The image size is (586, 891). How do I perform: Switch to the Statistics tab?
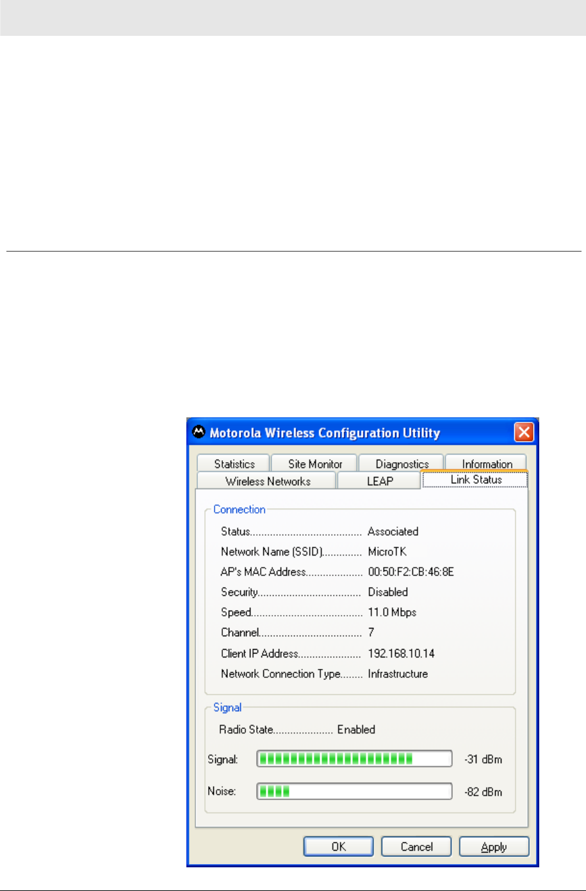point(234,463)
